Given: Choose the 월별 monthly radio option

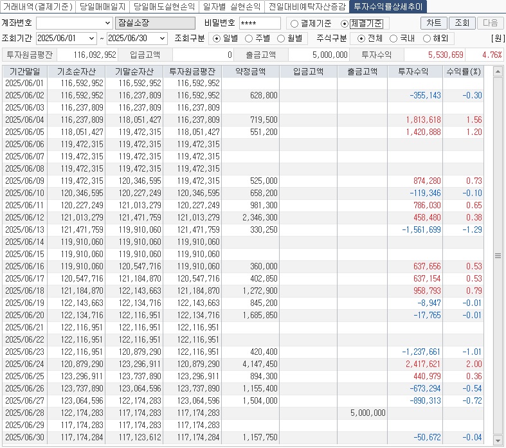Looking at the screenshot, I should tap(281, 39).
